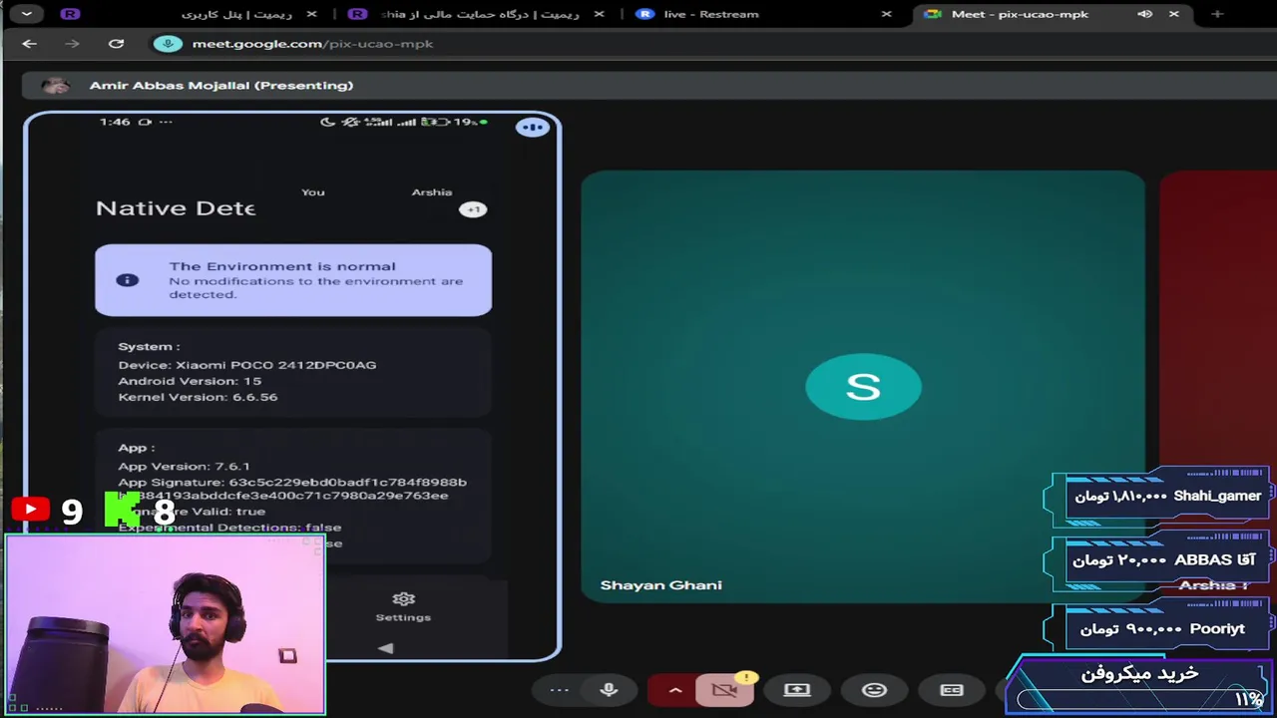Click the Present now screen-share button
Screen dimensions: 1277x718
pos(796,690)
